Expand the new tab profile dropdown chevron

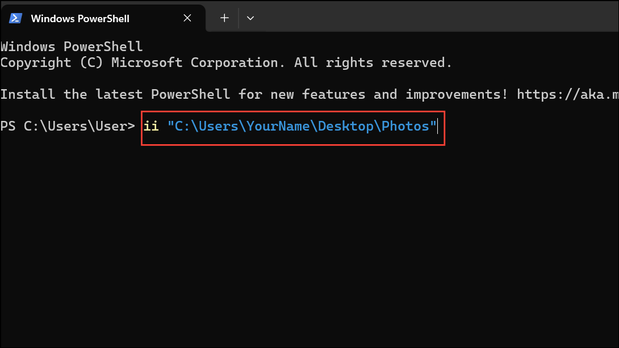tap(250, 18)
